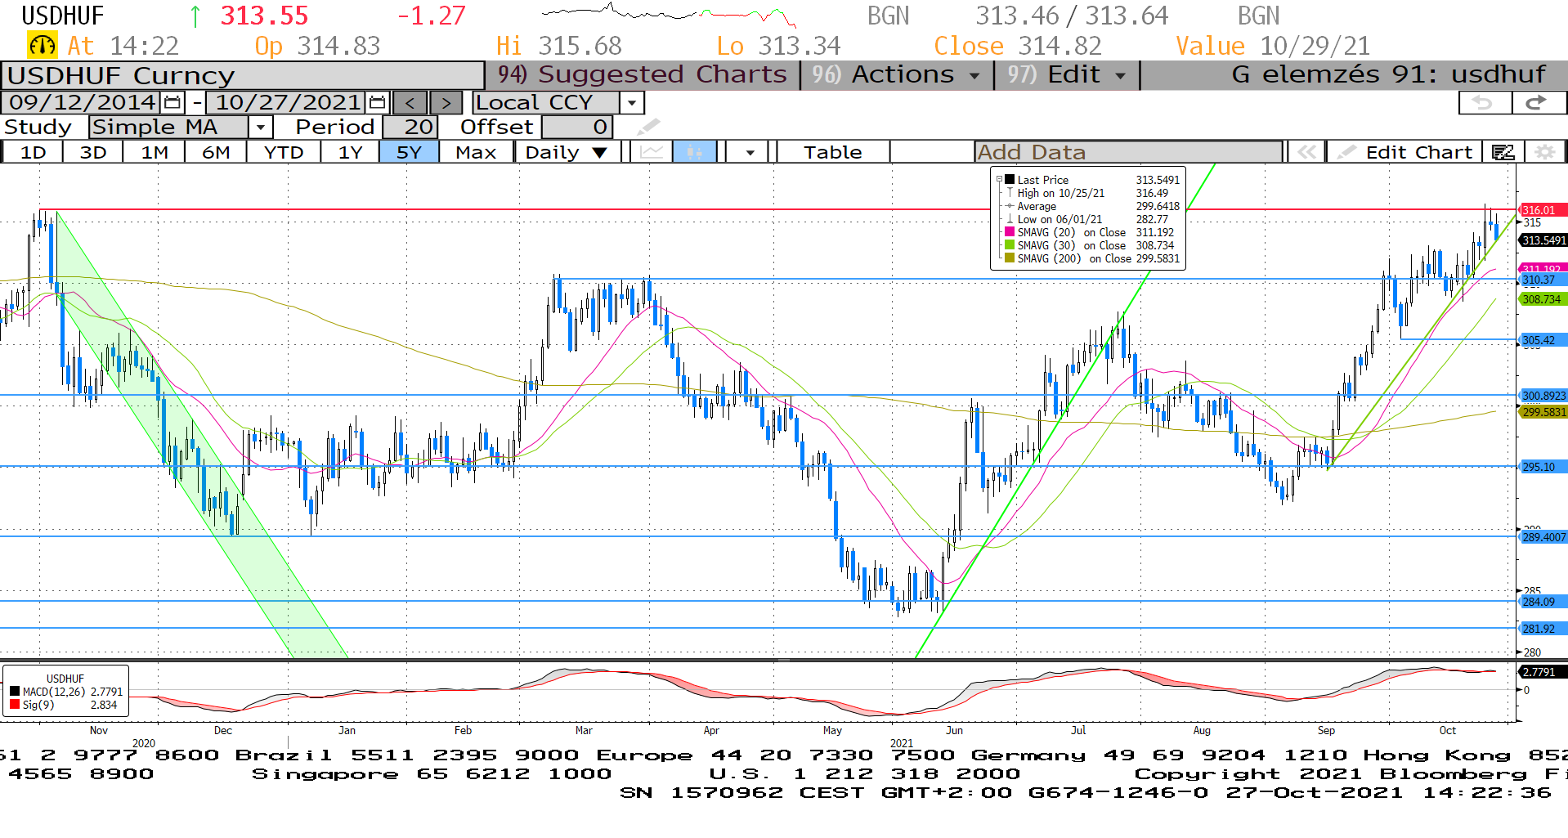Click the SMAVG (30) green swatch
1568x838 pixels.
pos(1010,245)
